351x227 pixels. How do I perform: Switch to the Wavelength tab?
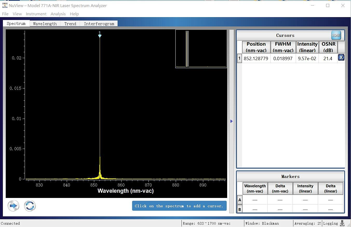45,24
